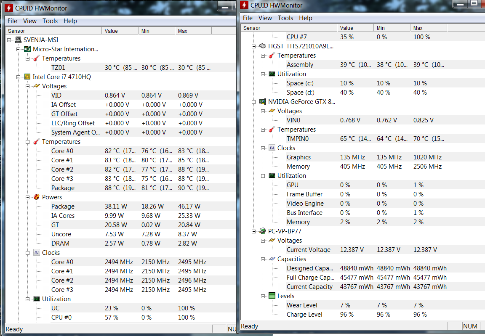The width and height of the screenshot is (485, 336).
Task: Click the Sensor column header in right window
Action: point(289,28)
